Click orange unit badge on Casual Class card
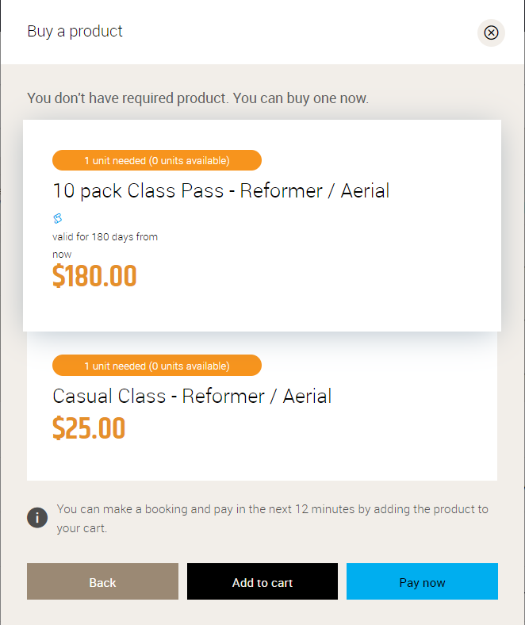This screenshot has width=525, height=625. coord(156,366)
